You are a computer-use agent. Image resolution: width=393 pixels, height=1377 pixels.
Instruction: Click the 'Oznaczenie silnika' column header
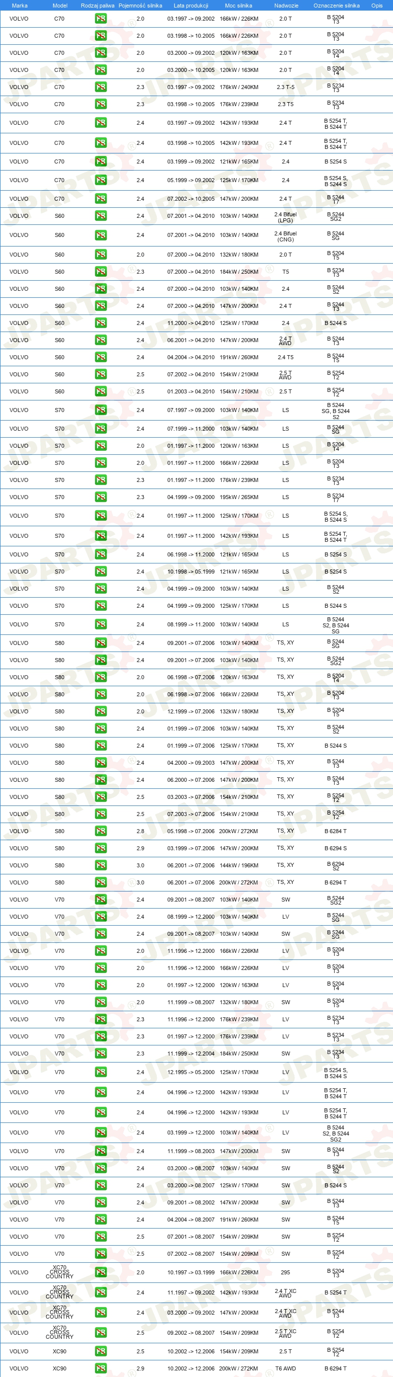pyautogui.click(x=336, y=6)
